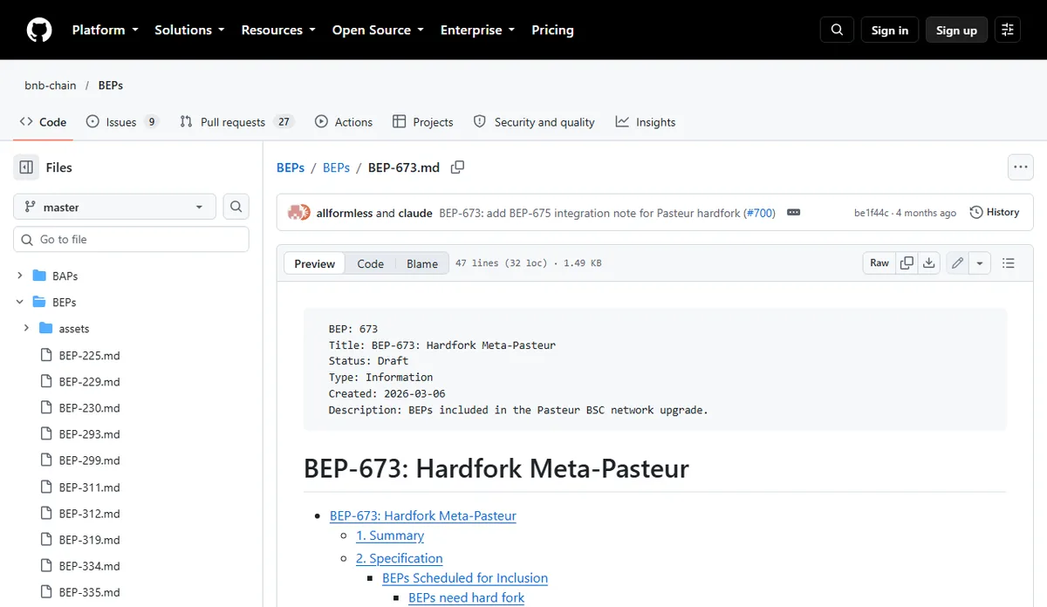Jump to the 2. Specification section link

pos(400,558)
